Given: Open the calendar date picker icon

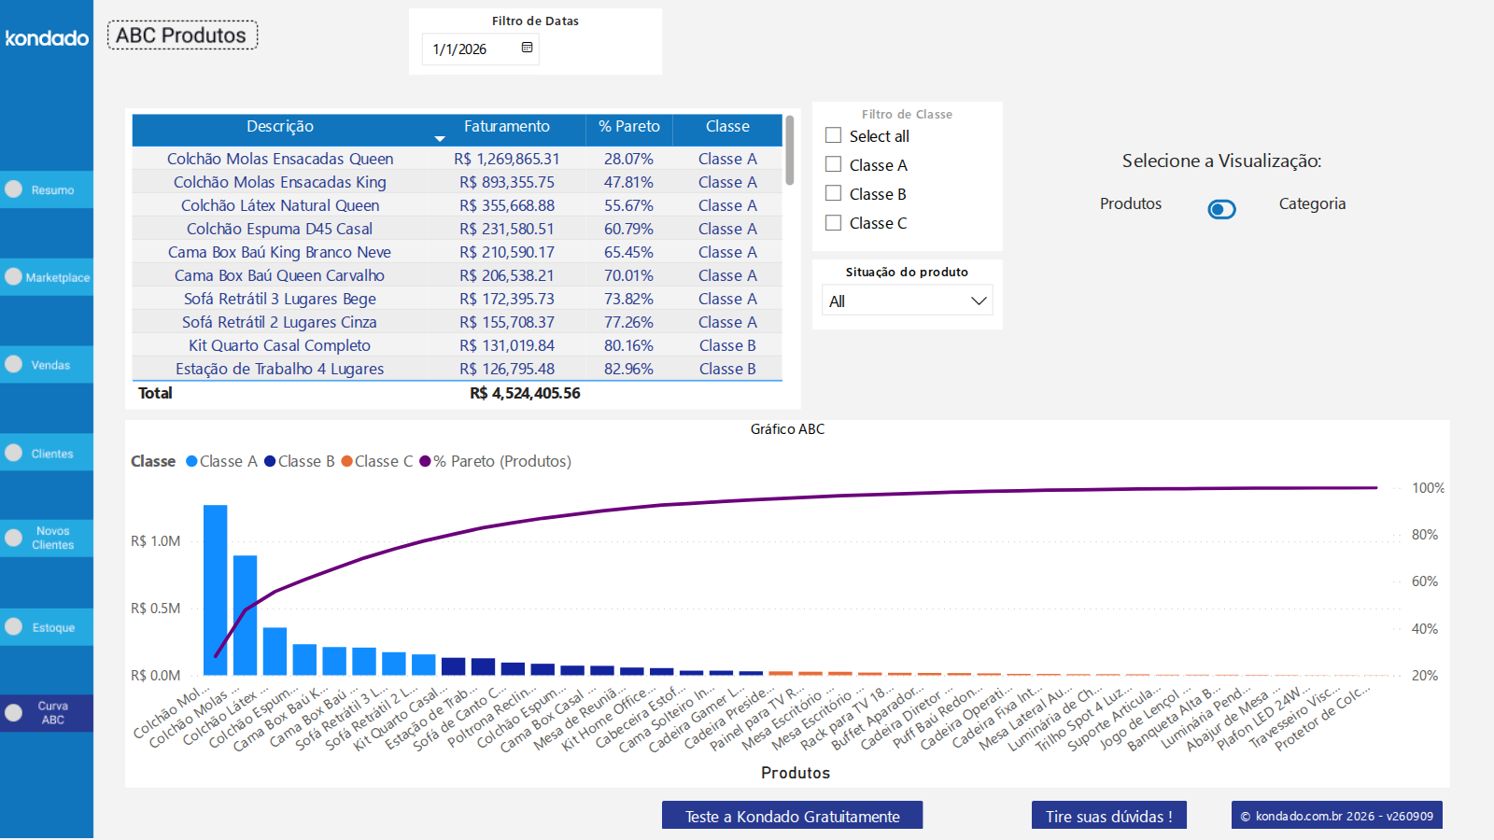Looking at the screenshot, I should 527,48.
